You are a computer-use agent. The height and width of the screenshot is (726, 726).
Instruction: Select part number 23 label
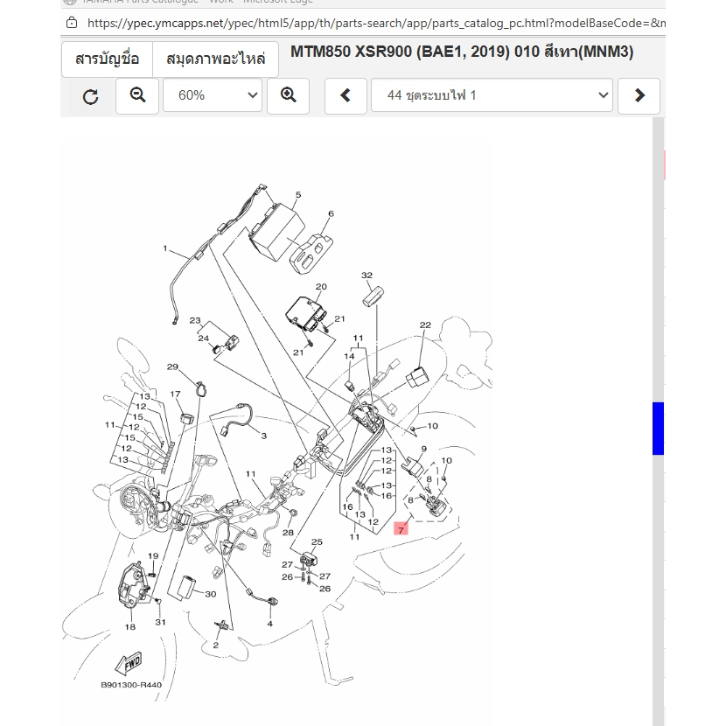pos(195,320)
